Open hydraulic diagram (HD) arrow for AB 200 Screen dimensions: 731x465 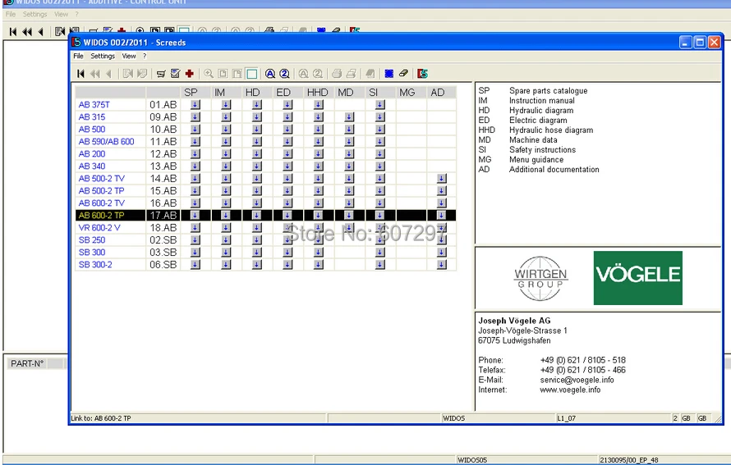click(x=256, y=154)
